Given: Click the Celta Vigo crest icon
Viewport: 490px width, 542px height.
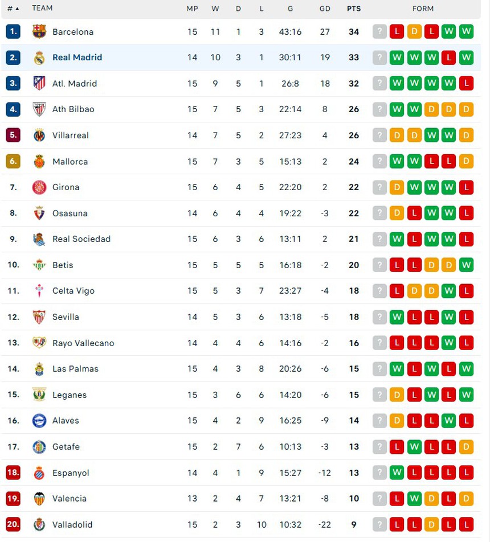Looking at the screenshot, I should click(x=39, y=291).
